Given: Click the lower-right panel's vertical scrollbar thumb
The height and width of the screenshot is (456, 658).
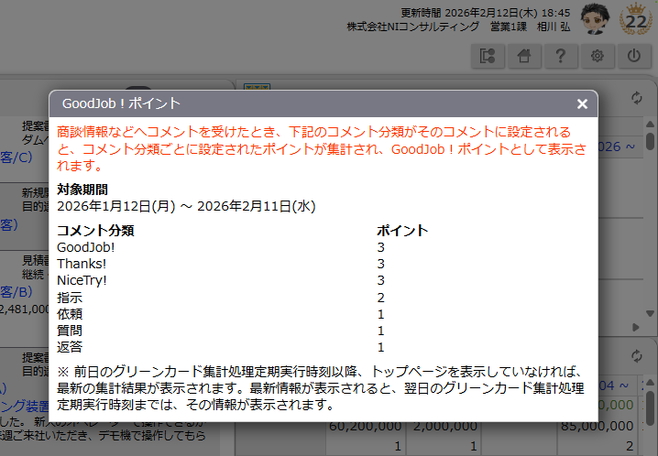Looking at the screenshot, I should point(650,403).
